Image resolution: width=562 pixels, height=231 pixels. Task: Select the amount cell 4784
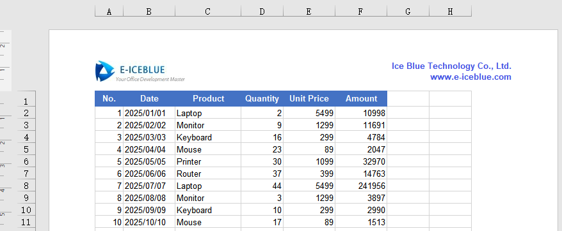361,137
